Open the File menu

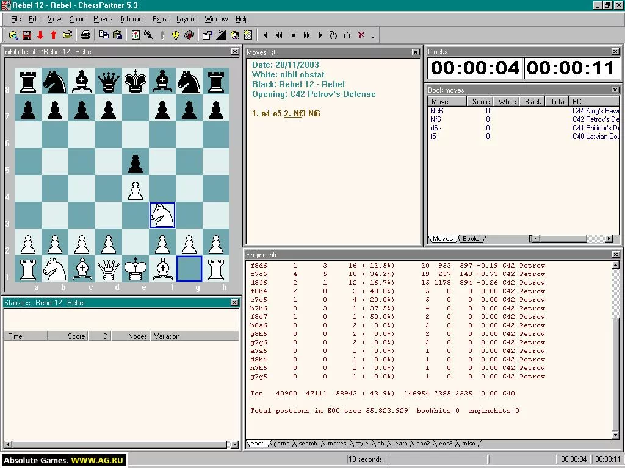coord(16,19)
